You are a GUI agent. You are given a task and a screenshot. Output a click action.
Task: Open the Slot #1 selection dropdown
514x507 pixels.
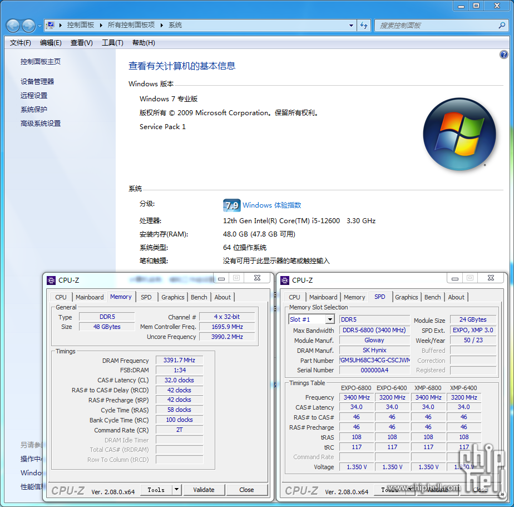(x=330, y=319)
